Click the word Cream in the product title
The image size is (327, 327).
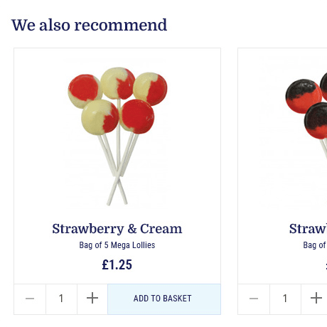click(161, 229)
